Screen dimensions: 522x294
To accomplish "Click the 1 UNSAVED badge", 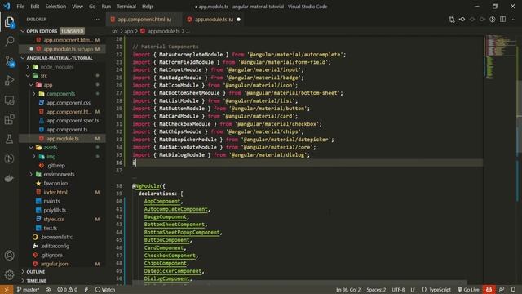I will pyautogui.click(x=72, y=31).
